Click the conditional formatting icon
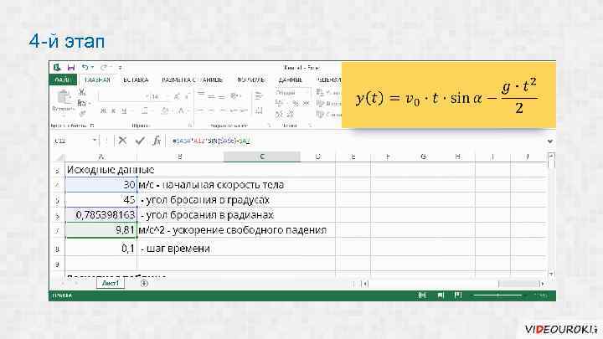This screenshot has height=339, width=603. click(320, 92)
